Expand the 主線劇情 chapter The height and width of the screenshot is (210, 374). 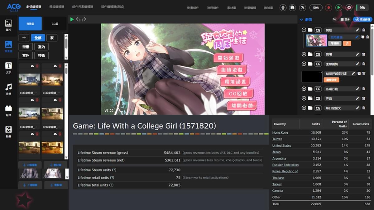[304, 64]
